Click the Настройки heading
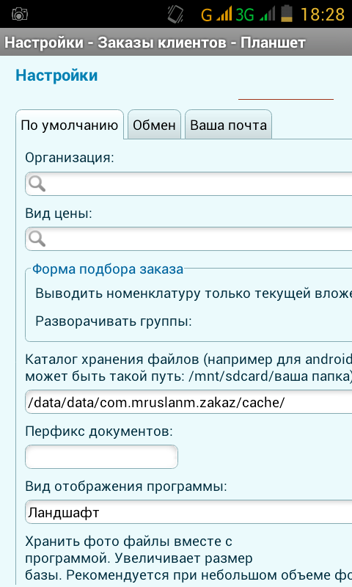352x587 pixels. pos(56,76)
